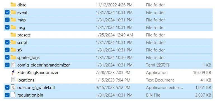This screenshot has width=219, height=101.
Task: Click the spoiler_logs folder name
Action: (28, 58)
